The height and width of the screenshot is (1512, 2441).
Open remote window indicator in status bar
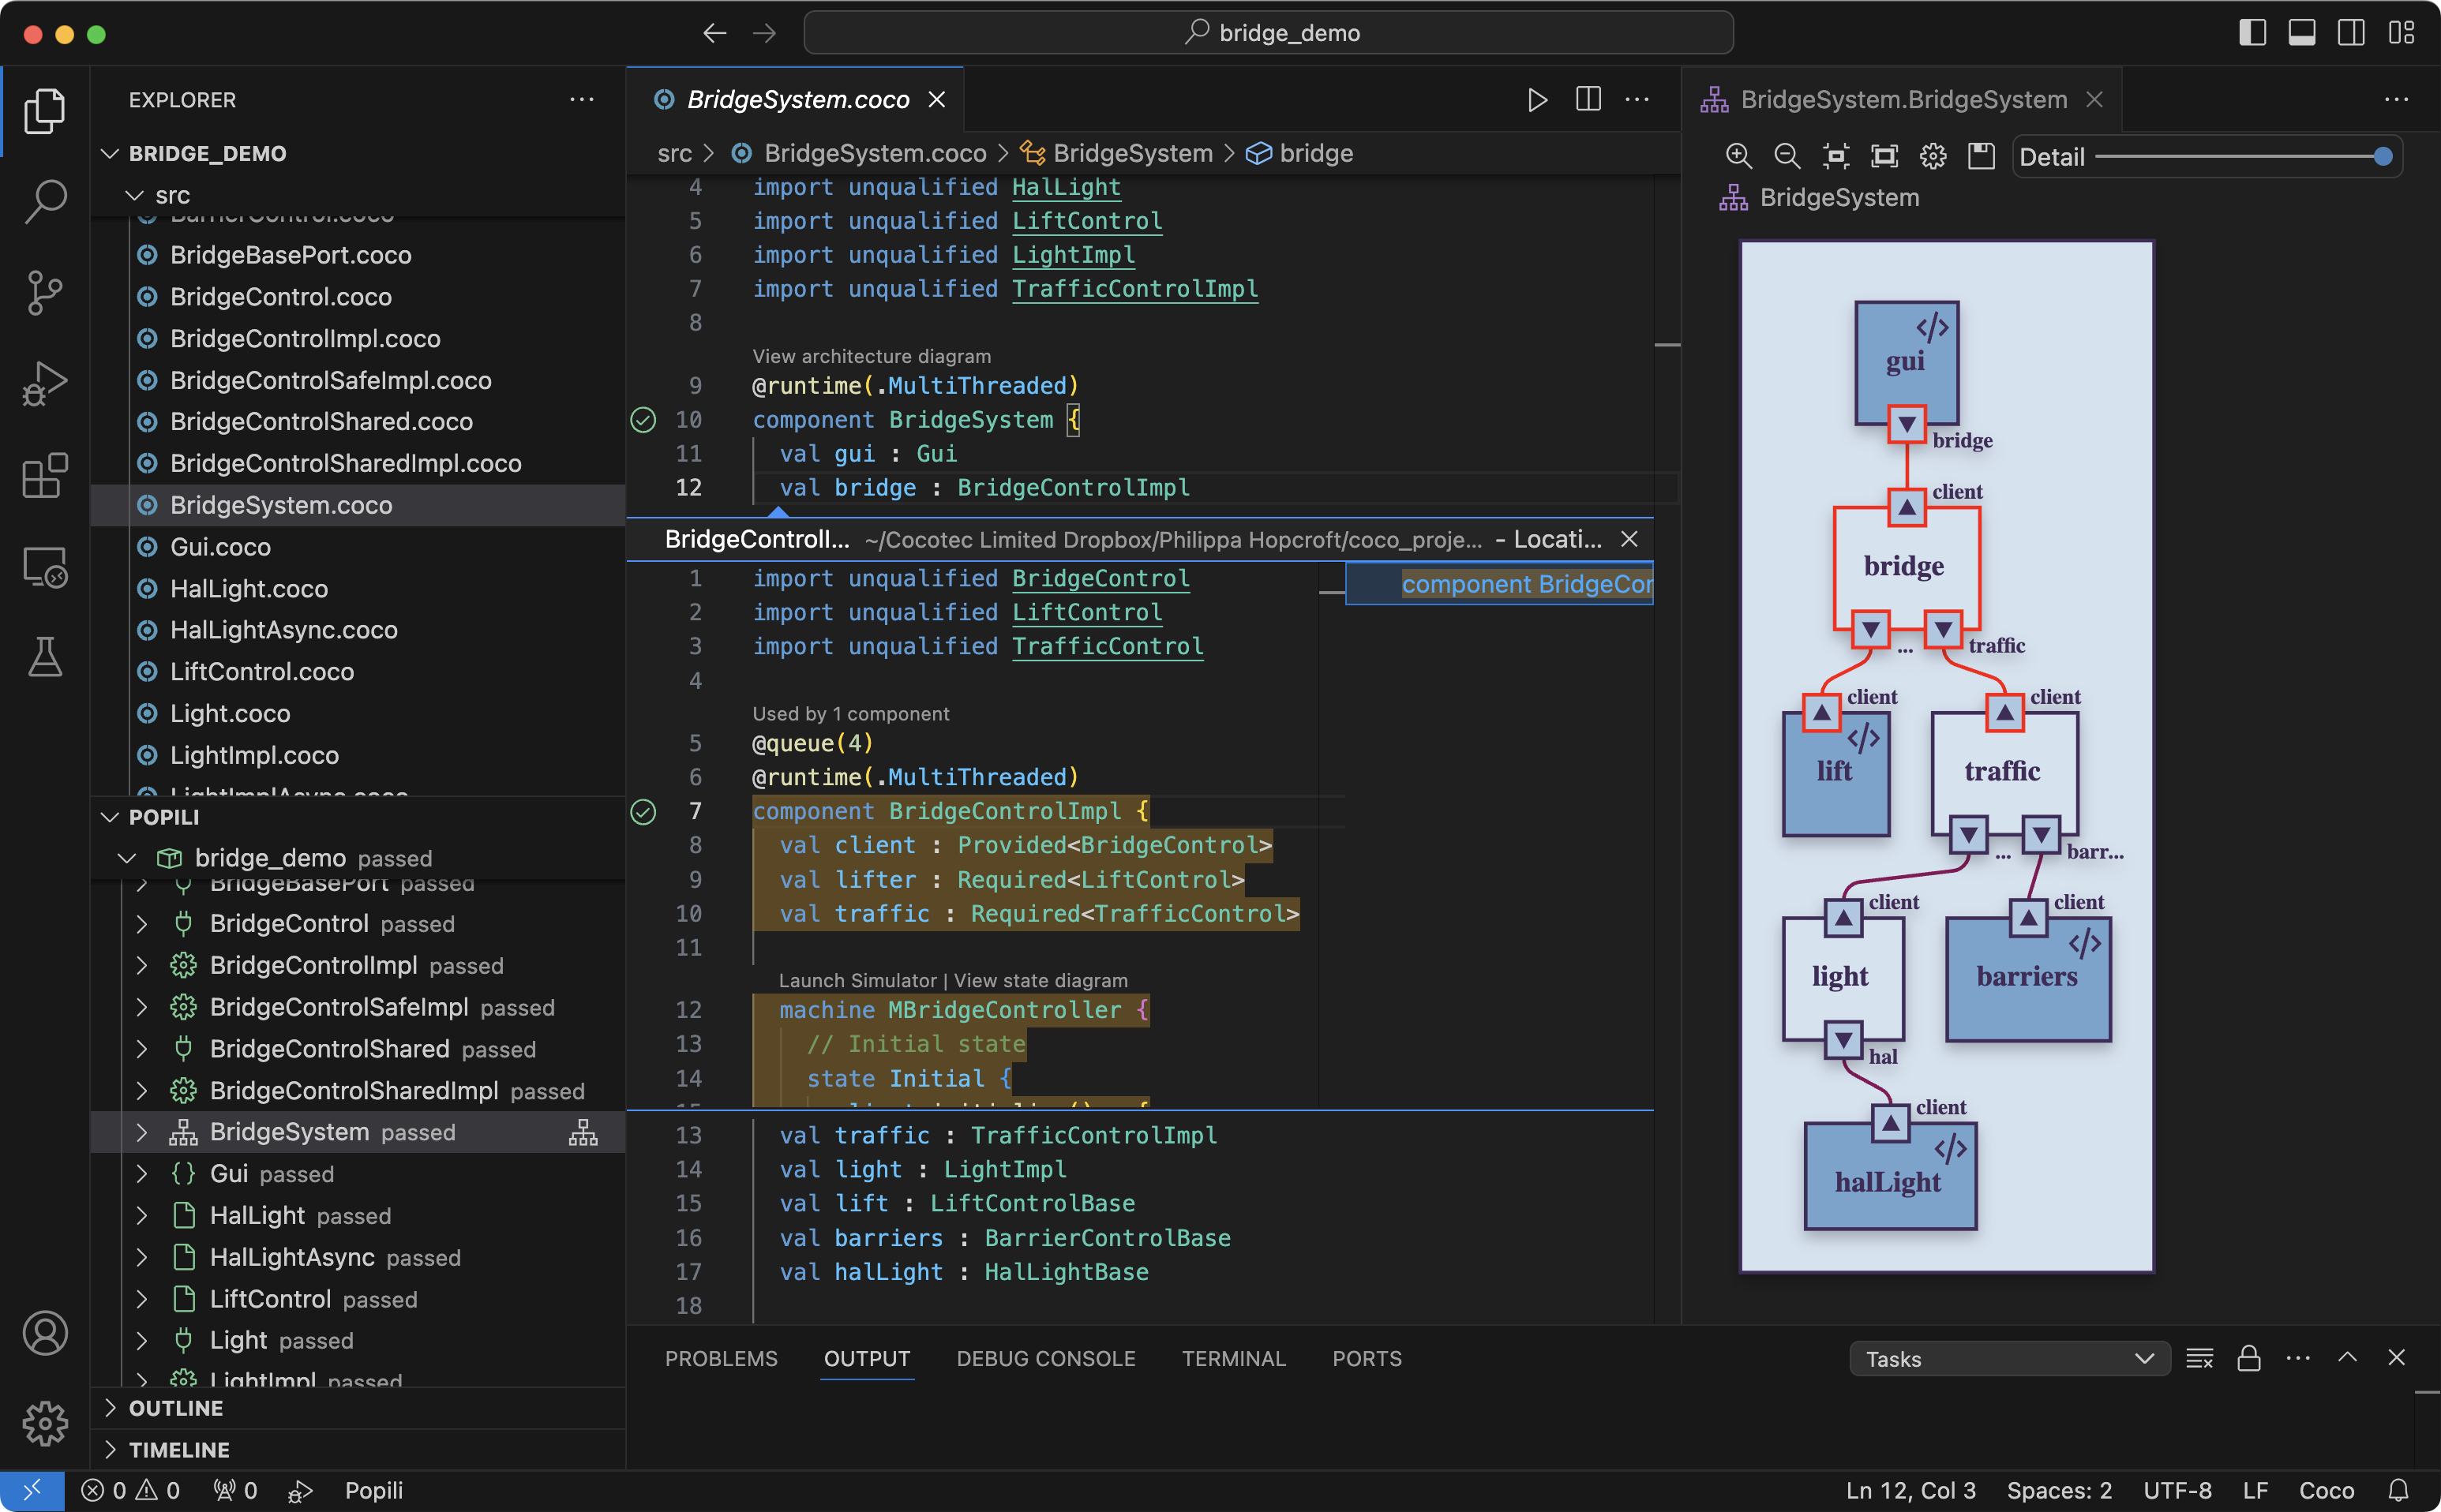click(x=32, y=1490)
